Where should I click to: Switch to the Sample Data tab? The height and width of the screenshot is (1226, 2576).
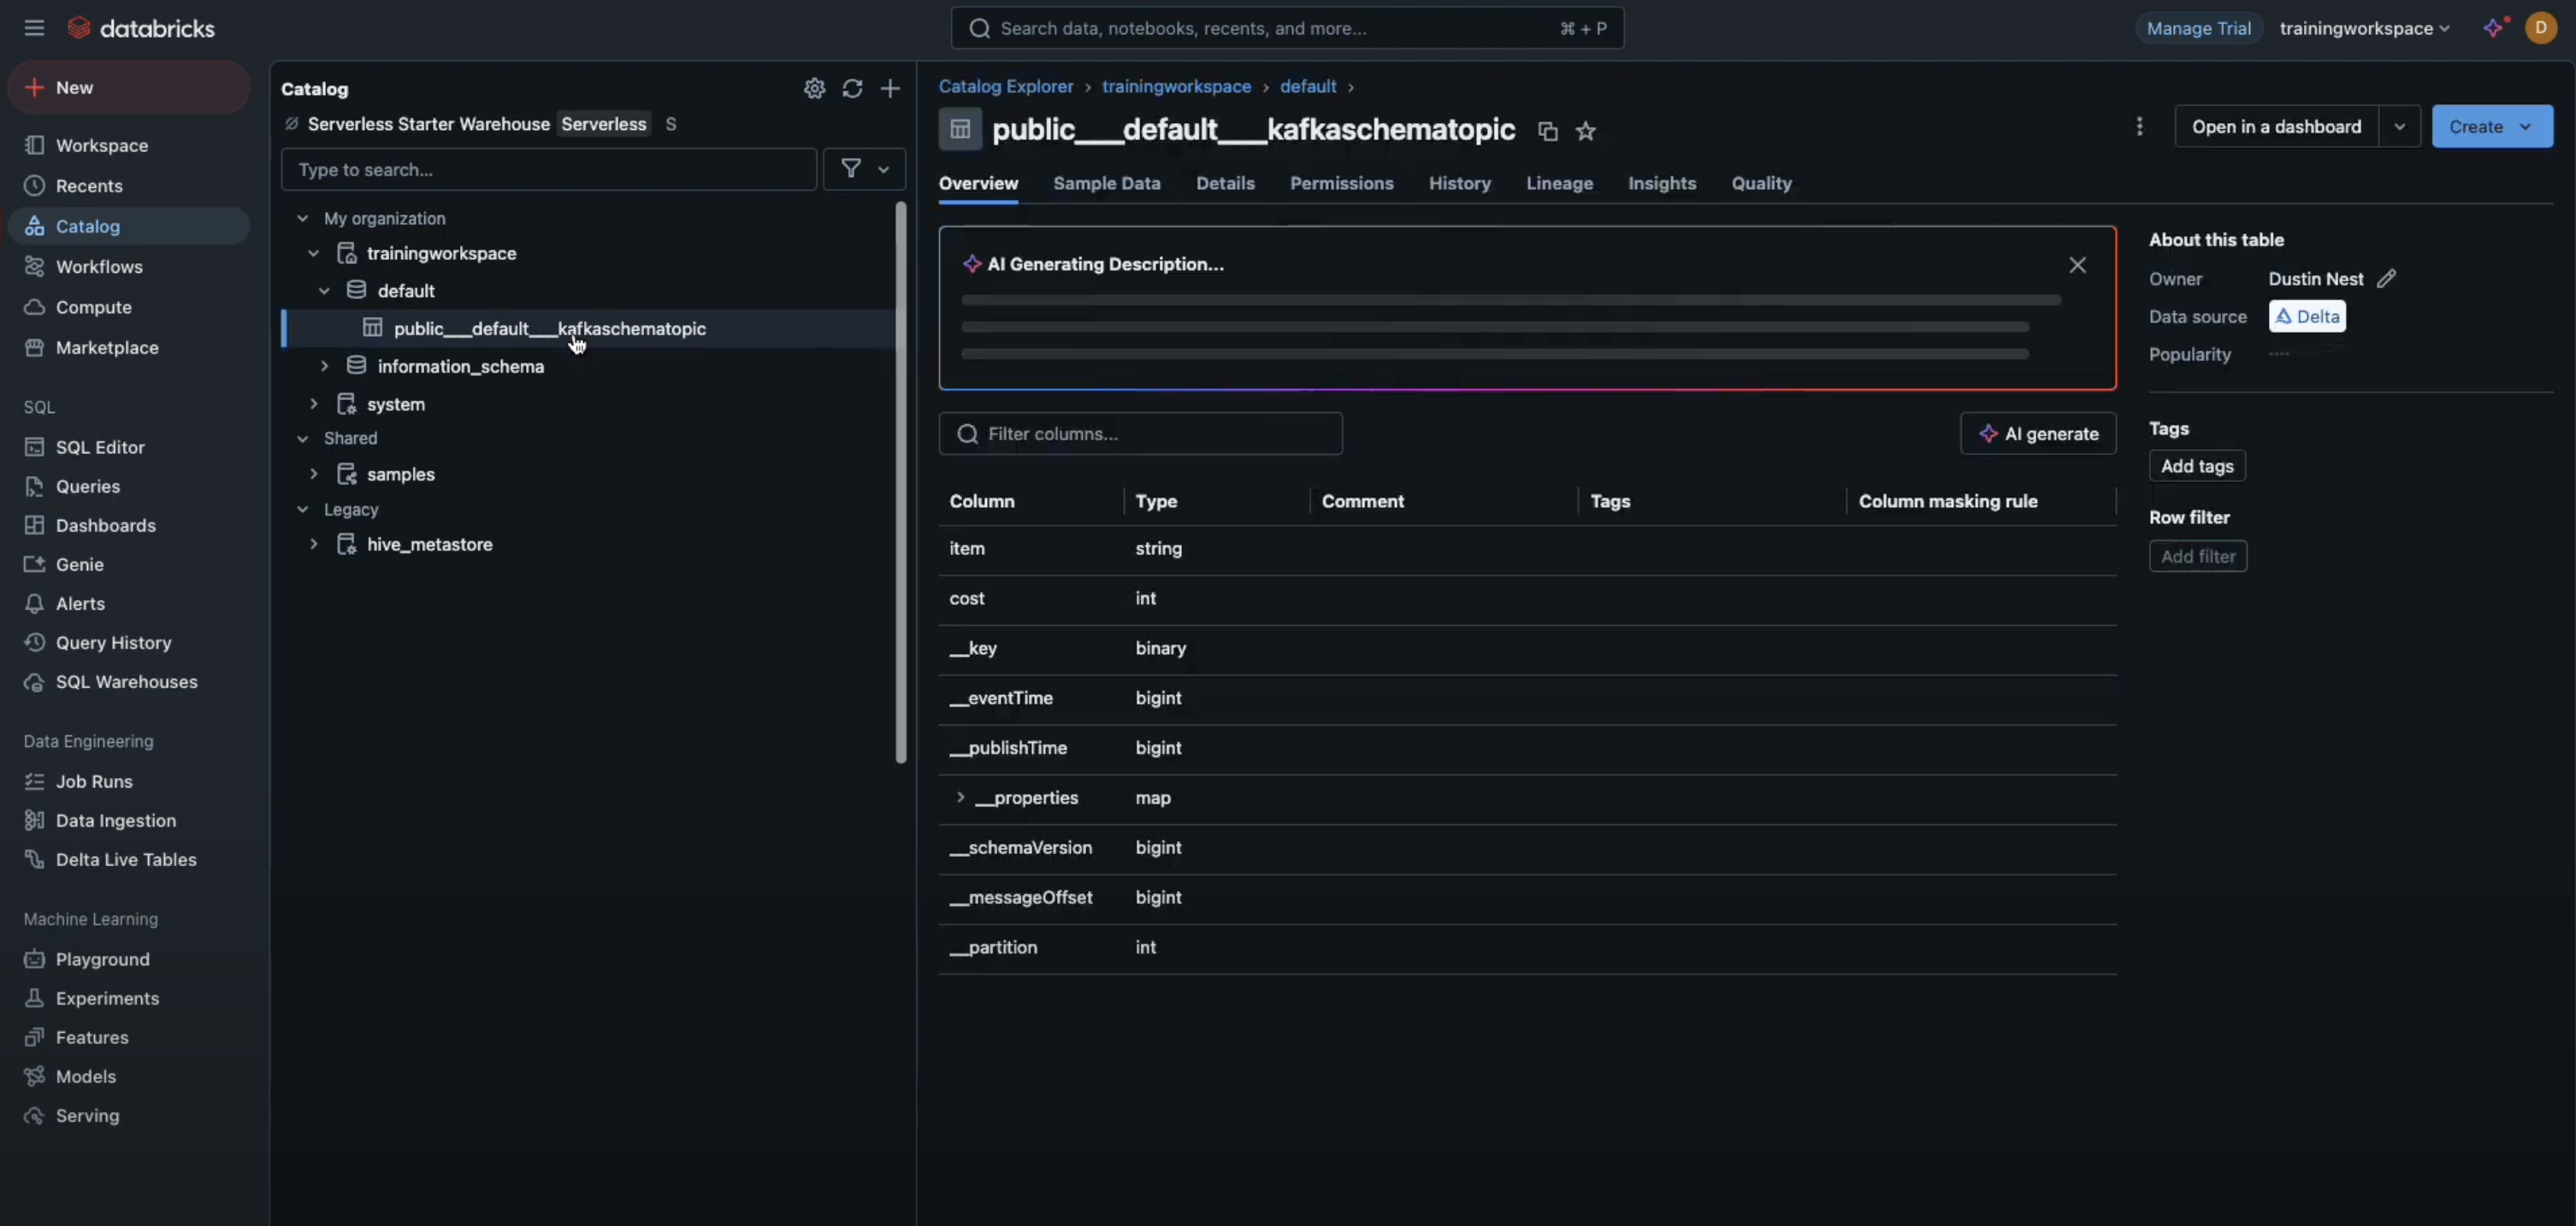point(1107,183)
